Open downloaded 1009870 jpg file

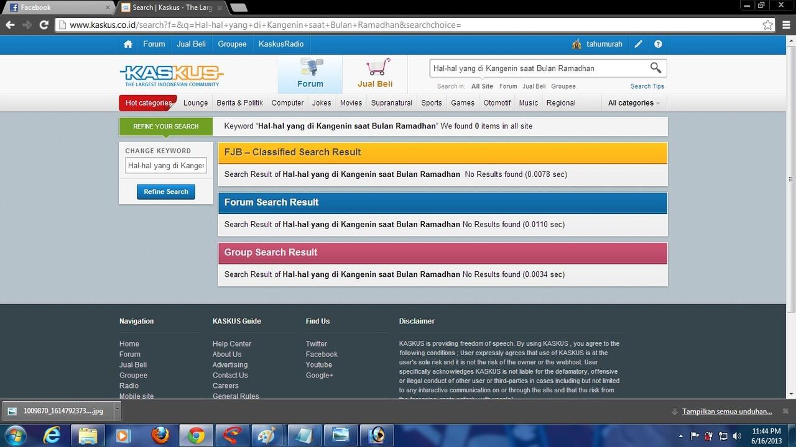tap(57, 410)
